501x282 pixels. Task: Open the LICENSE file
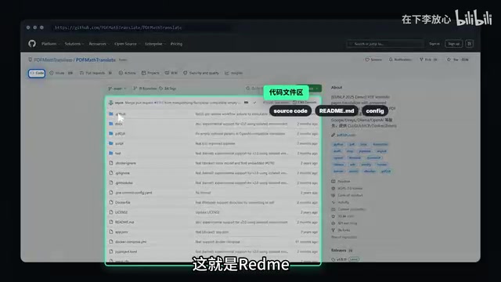pos(121,212)
